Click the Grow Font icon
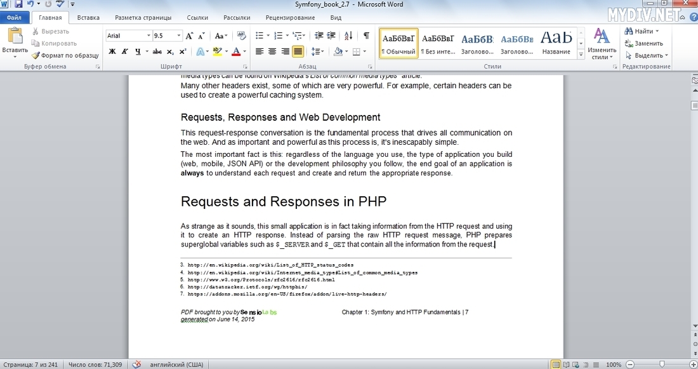Image resolution: width=698 pixels, height=369 pixels. pos(190,36)
